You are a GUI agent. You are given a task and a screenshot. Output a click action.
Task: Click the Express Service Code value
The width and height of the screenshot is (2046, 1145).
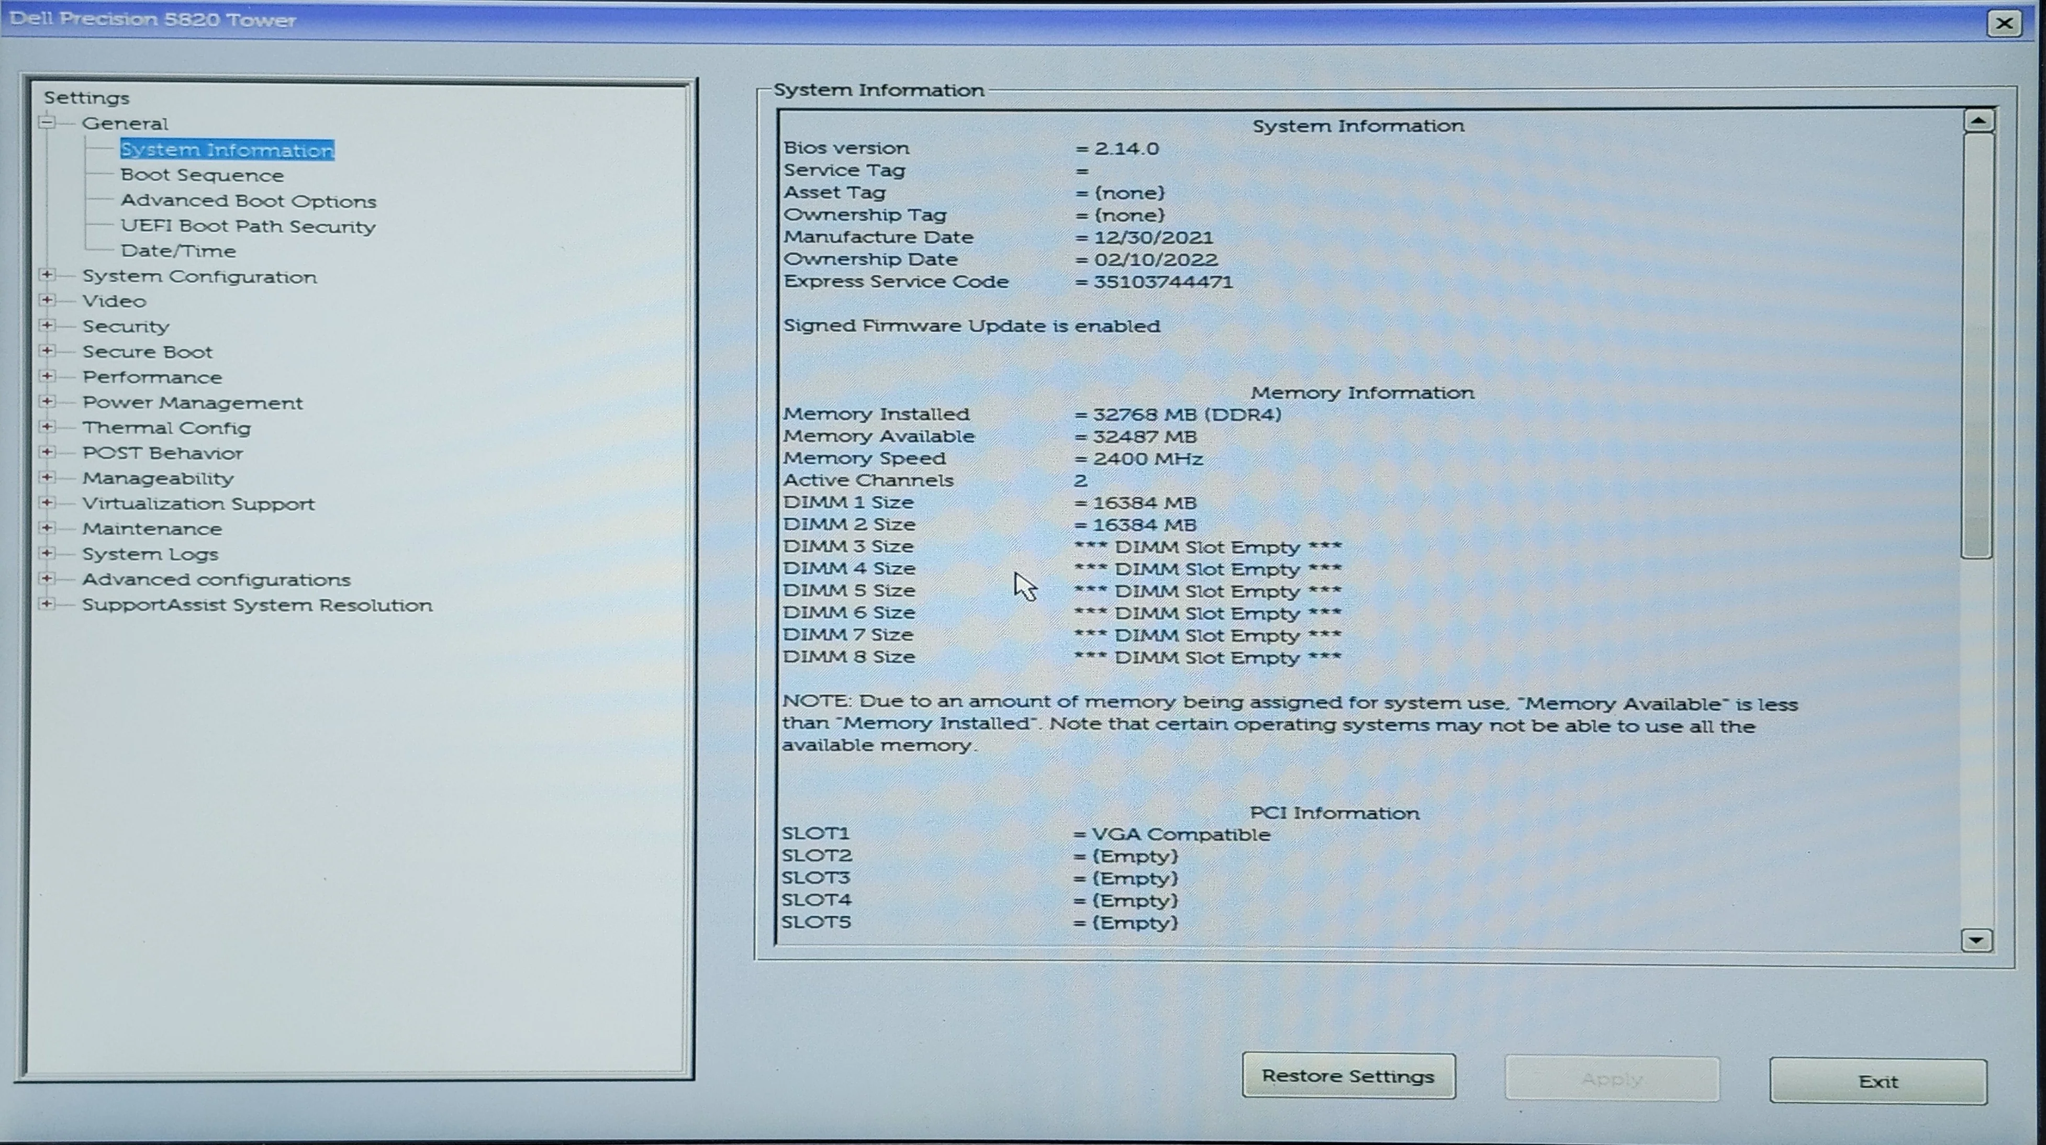tap(1163, 282)
